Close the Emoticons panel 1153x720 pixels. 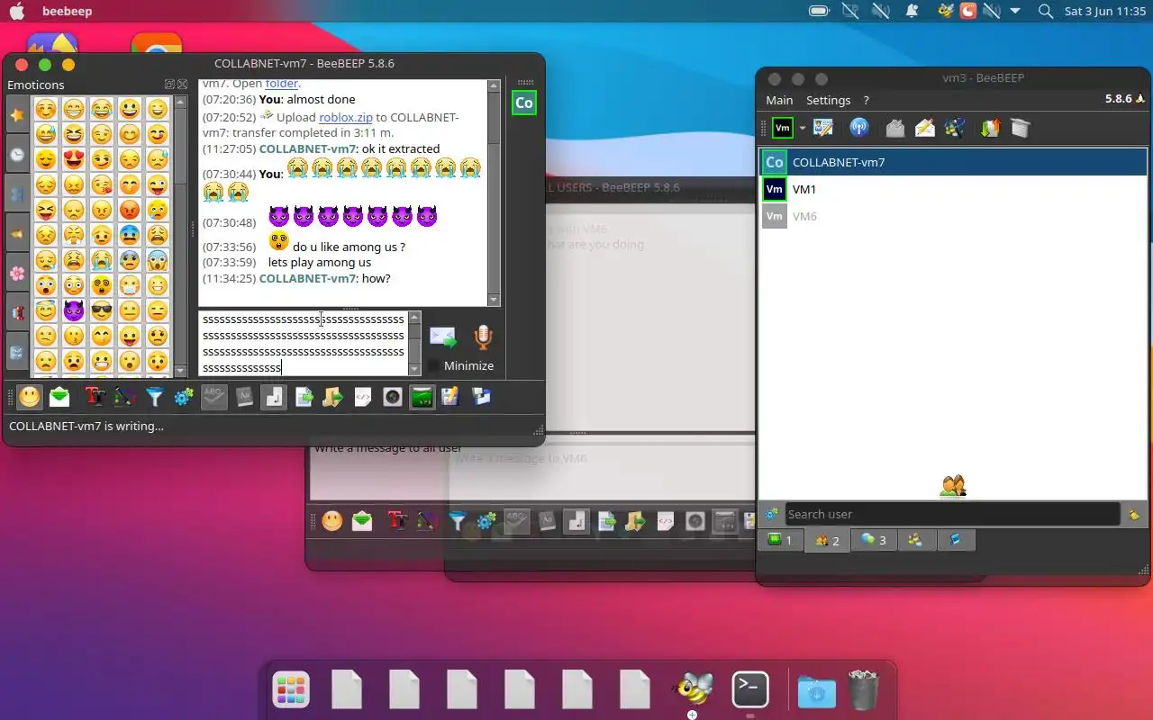(182, 85)
